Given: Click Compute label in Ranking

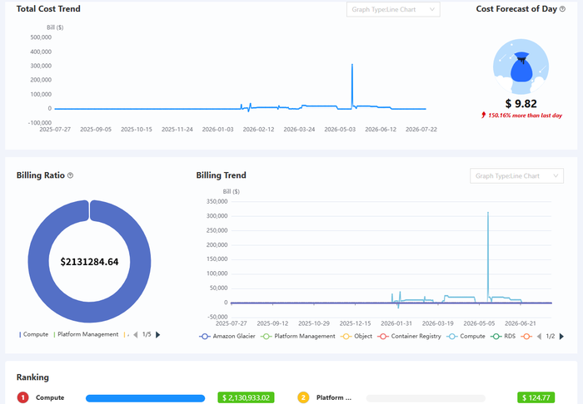Looking at the screenshot, I should (50, 397).
